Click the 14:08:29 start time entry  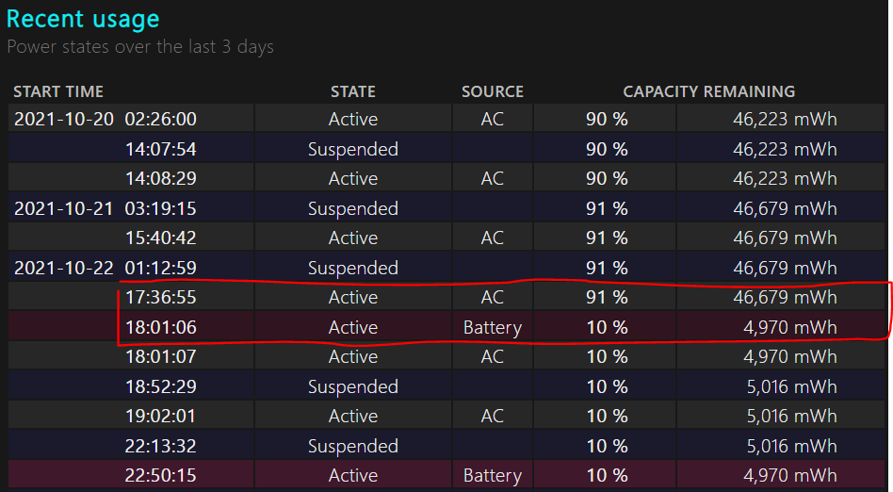160,178
